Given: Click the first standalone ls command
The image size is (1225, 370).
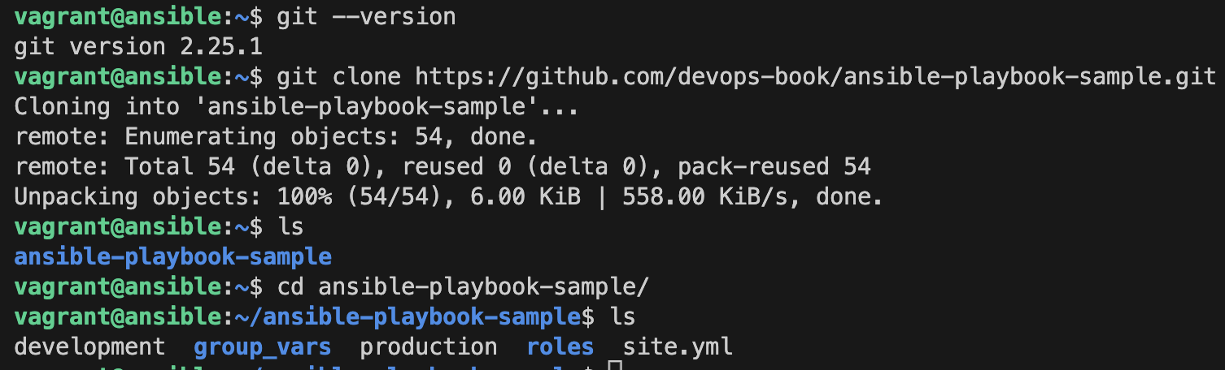Looking at the screenshot, I should [290, 227].
